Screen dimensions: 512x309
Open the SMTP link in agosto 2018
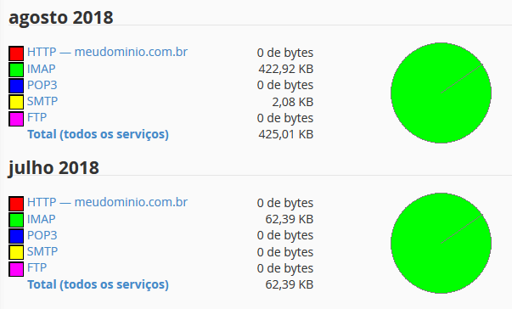(42, 101)
